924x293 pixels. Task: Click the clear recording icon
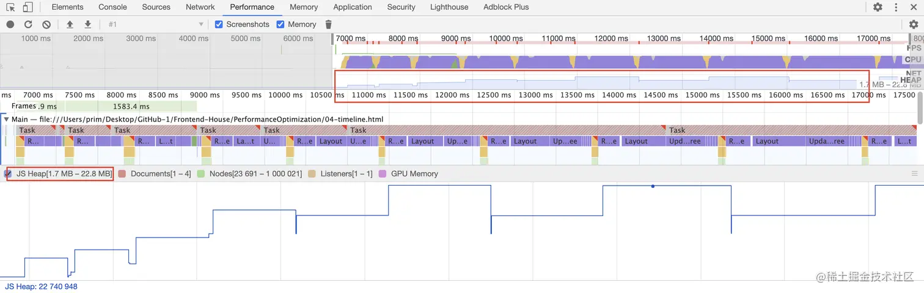[46, 24]
